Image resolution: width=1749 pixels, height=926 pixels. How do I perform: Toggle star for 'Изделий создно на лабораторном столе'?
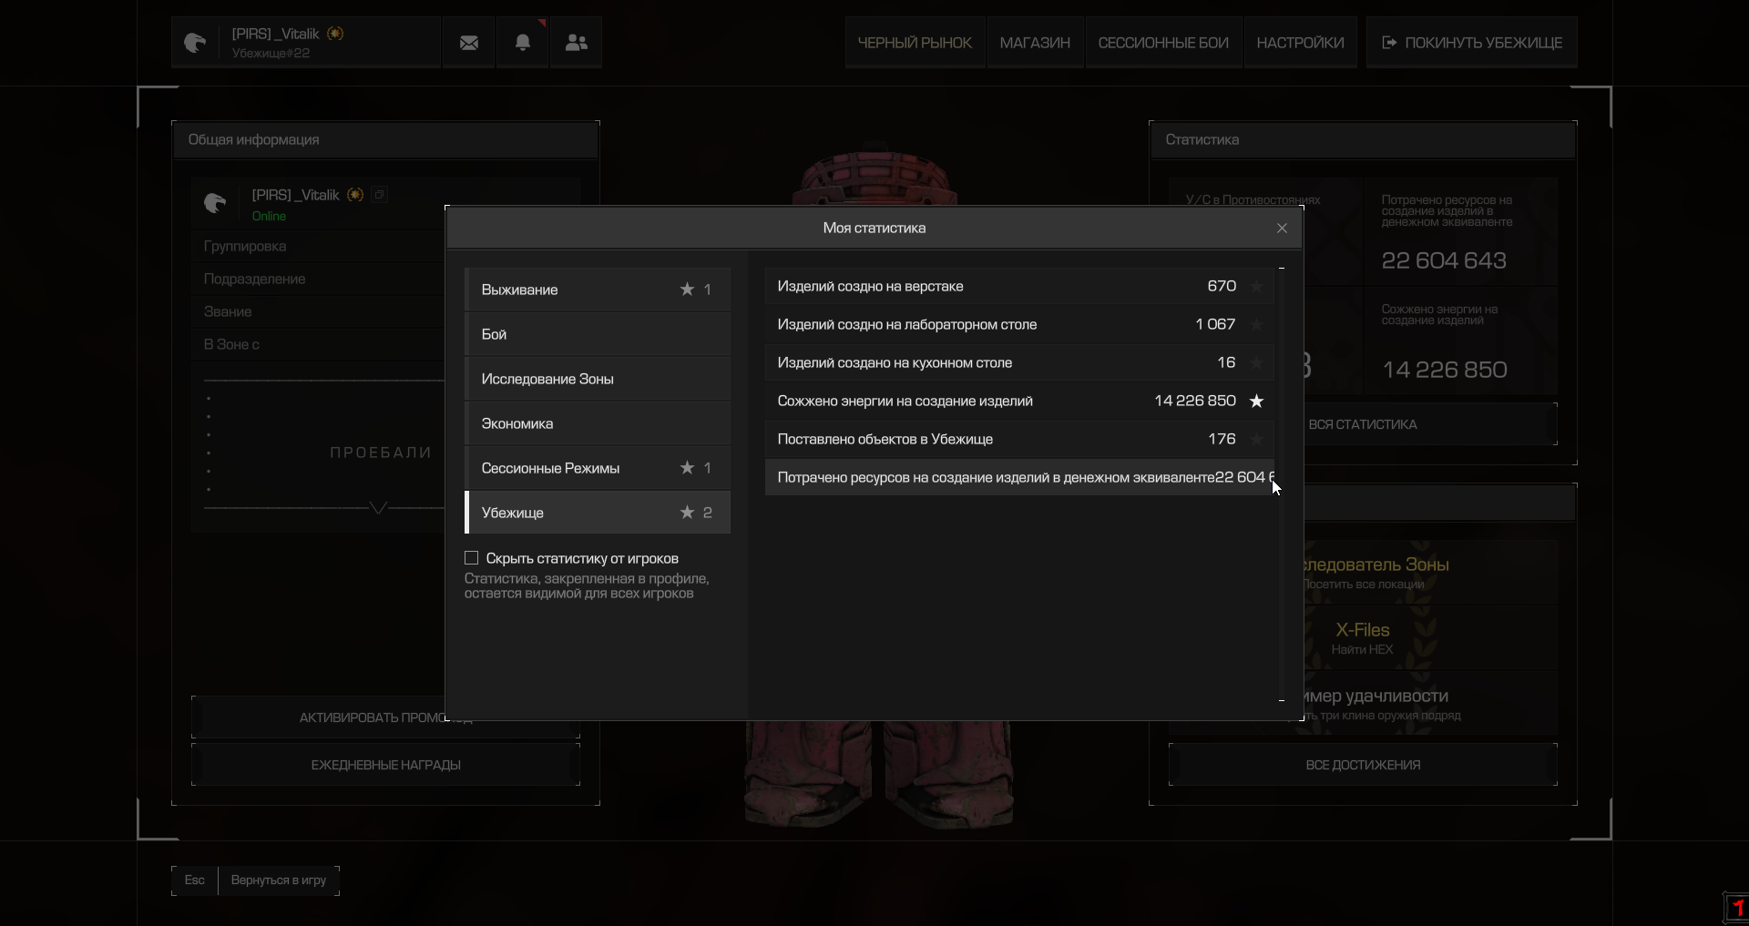[1256, 325]
